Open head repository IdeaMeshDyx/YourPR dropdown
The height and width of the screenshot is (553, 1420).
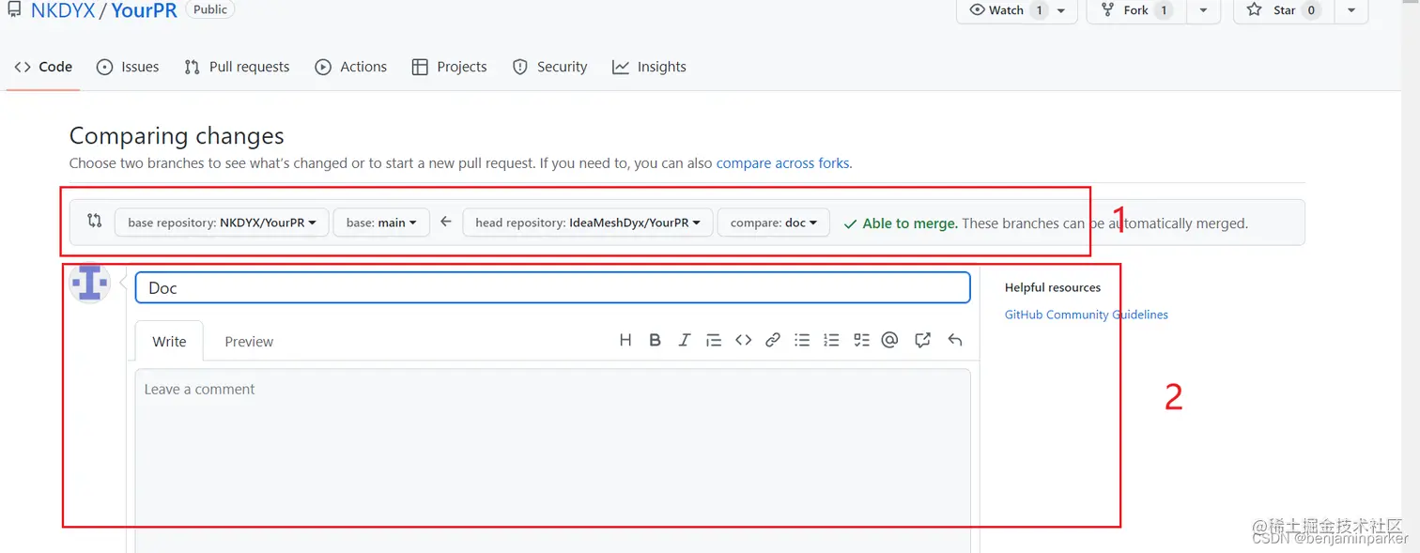(588, 223)
